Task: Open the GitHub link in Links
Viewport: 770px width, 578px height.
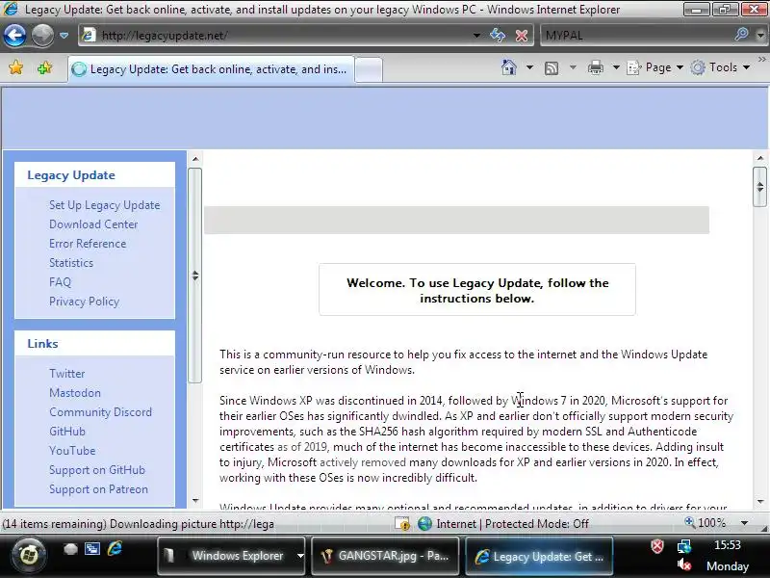Action: point(67,431)
